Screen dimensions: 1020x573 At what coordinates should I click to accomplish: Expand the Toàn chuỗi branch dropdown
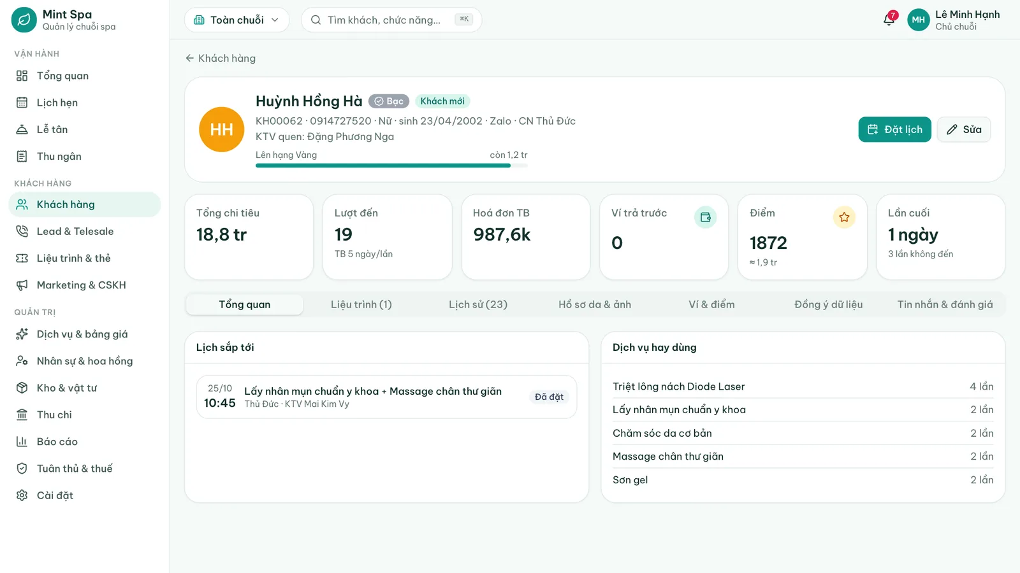pos(237,20)
